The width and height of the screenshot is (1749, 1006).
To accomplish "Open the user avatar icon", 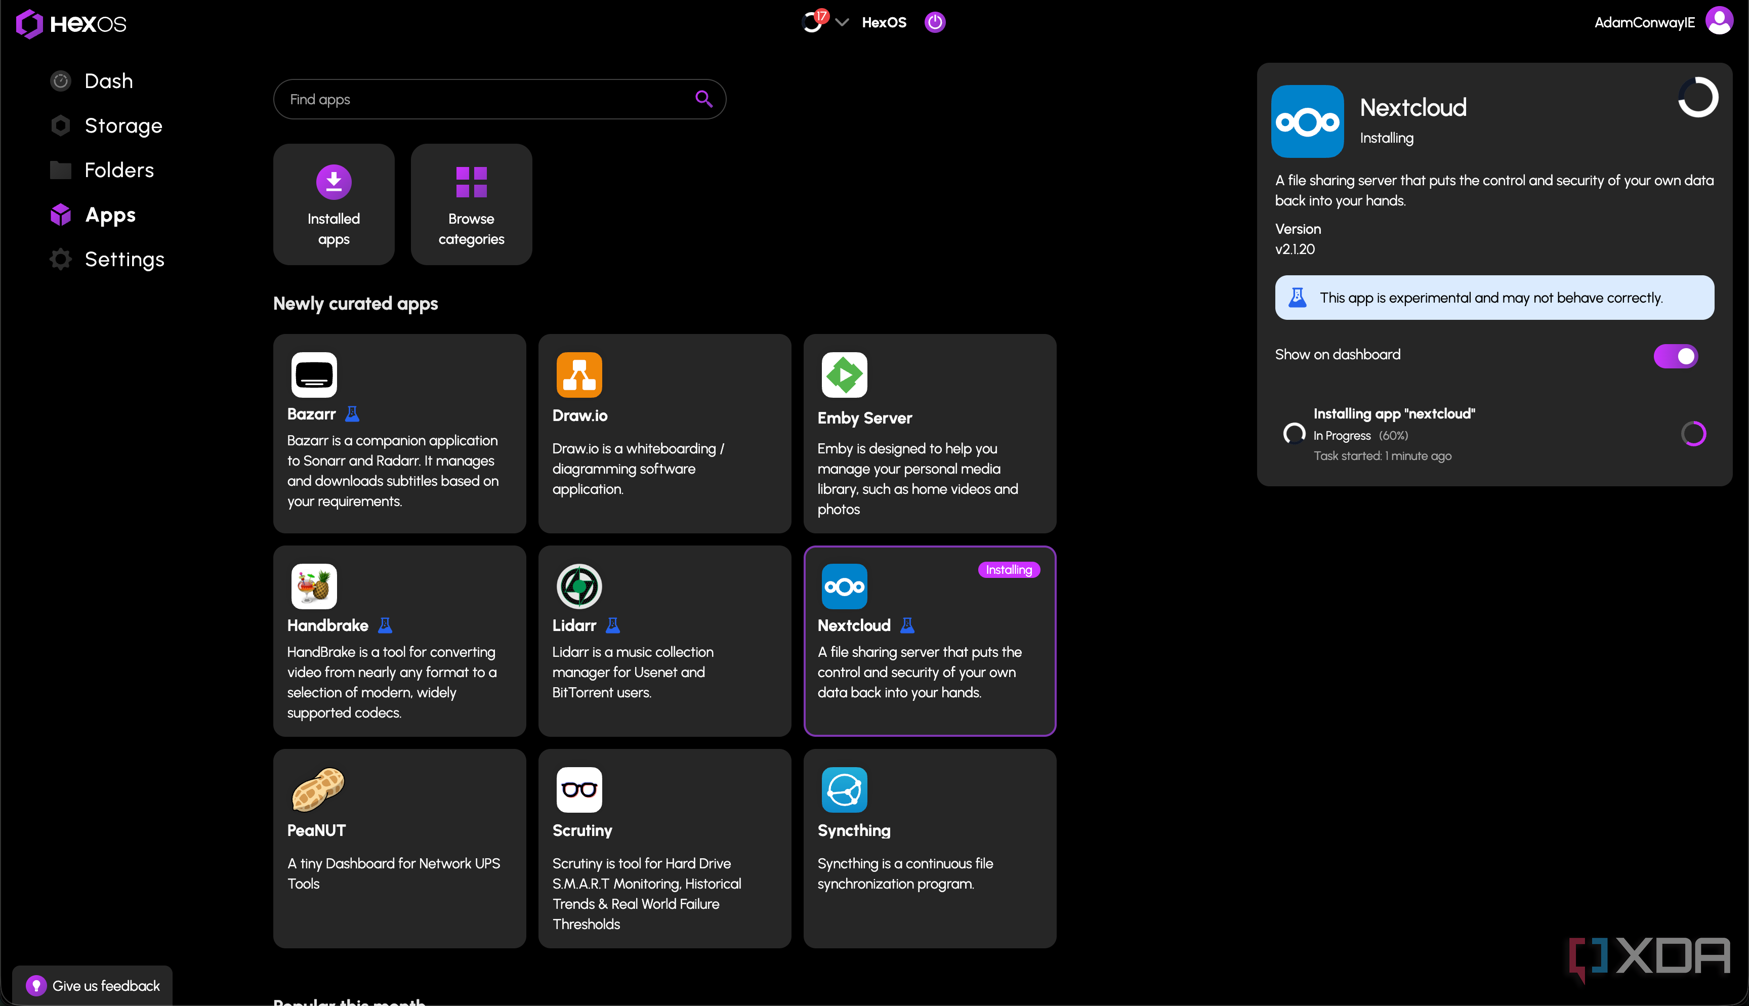I will click(x=1719, y=21).
